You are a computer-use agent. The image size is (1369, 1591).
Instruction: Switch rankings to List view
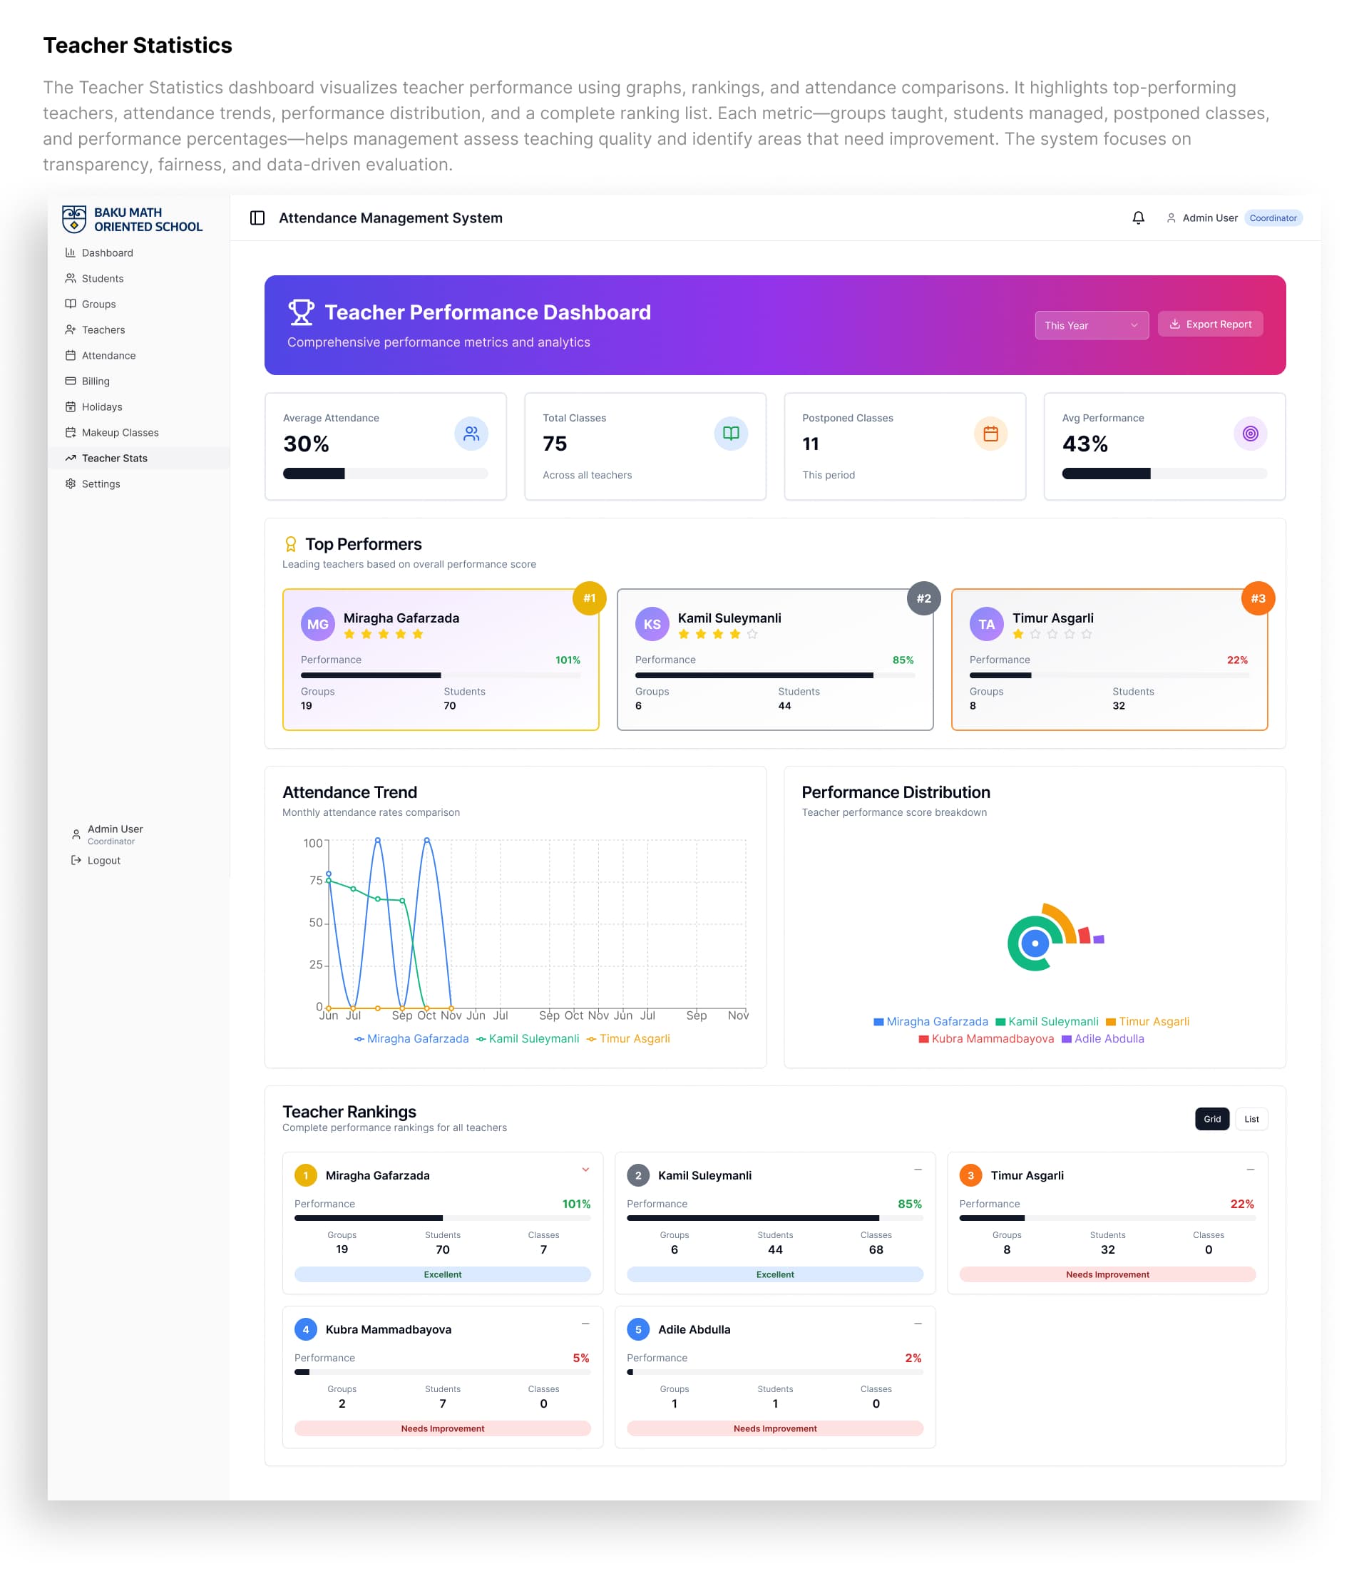(x=1251, y=1119)
